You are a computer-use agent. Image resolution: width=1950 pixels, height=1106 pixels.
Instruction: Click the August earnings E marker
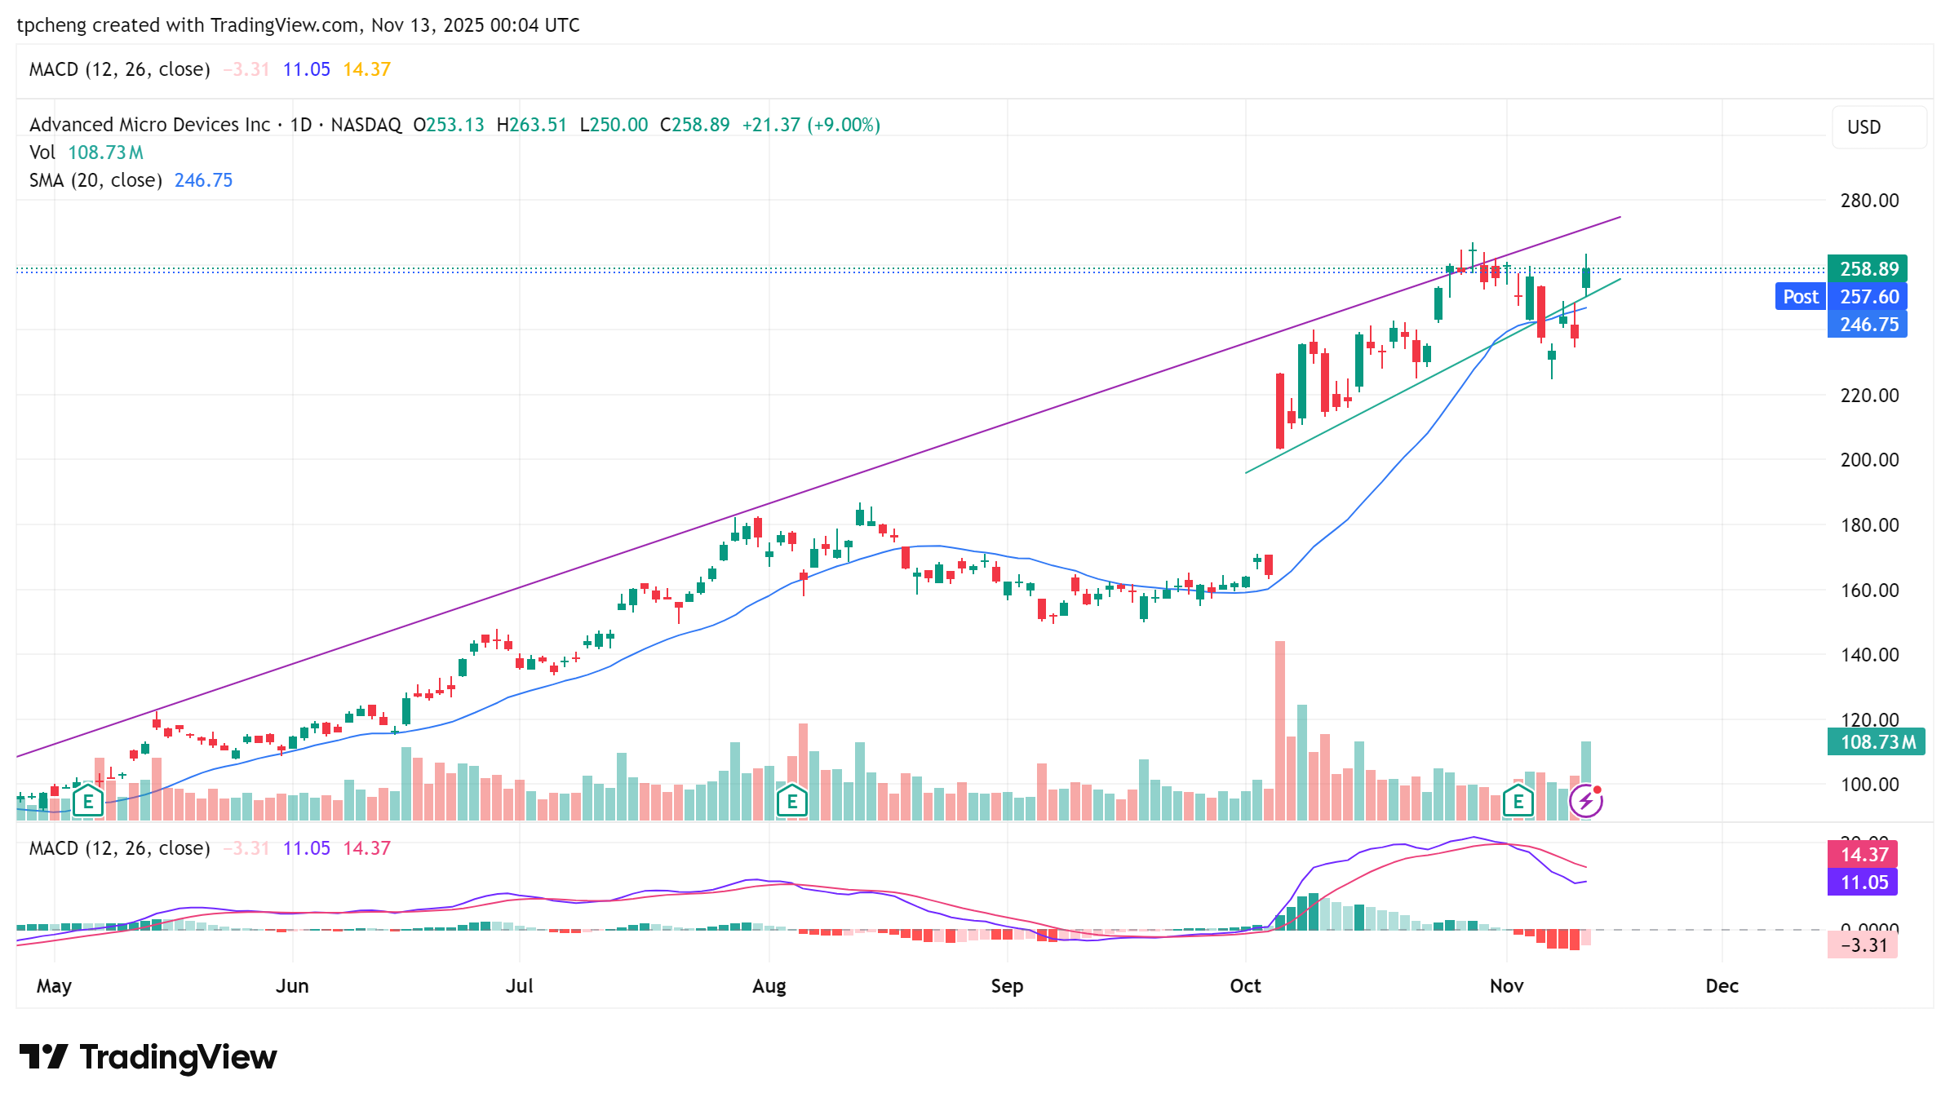[x=791, y=801]
